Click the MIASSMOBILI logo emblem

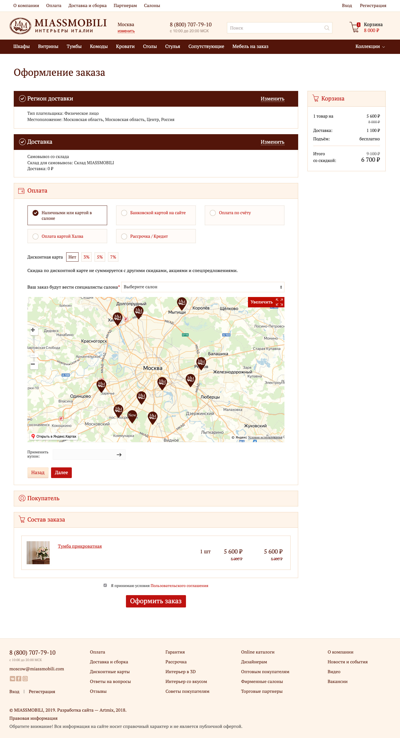click(x=20, y=26)
